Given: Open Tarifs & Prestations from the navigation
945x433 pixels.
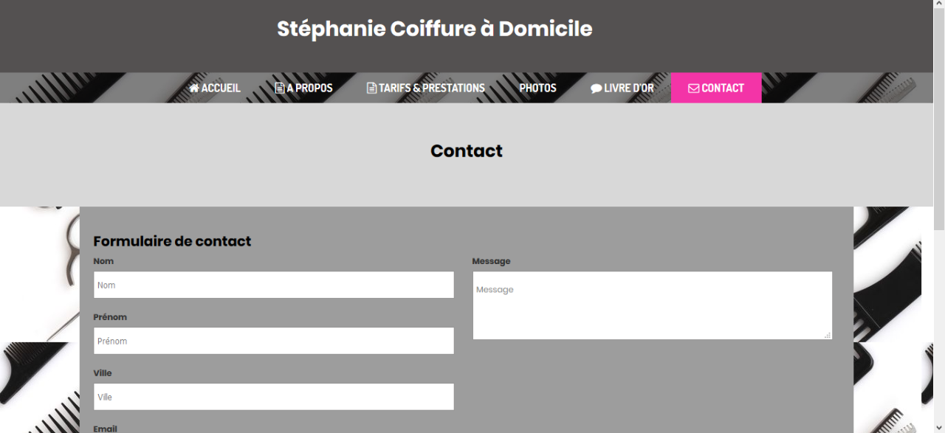Looking at the screenshot, I should click(426, 88).
